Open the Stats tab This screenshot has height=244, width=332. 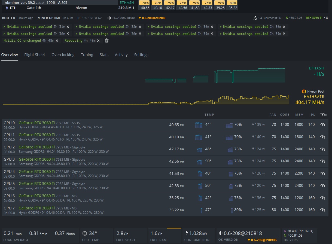104,55
